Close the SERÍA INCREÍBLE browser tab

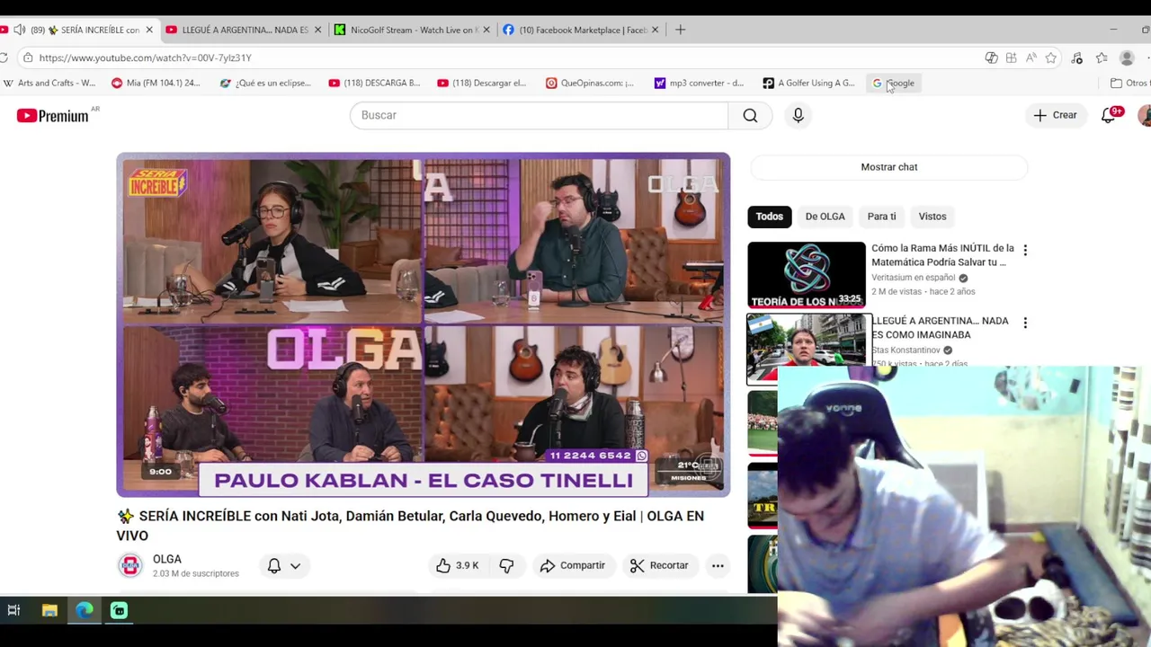point(149,30)
